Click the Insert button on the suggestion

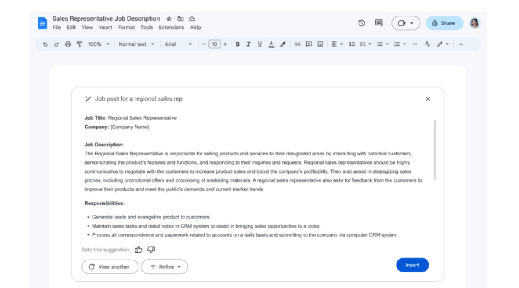412,265
